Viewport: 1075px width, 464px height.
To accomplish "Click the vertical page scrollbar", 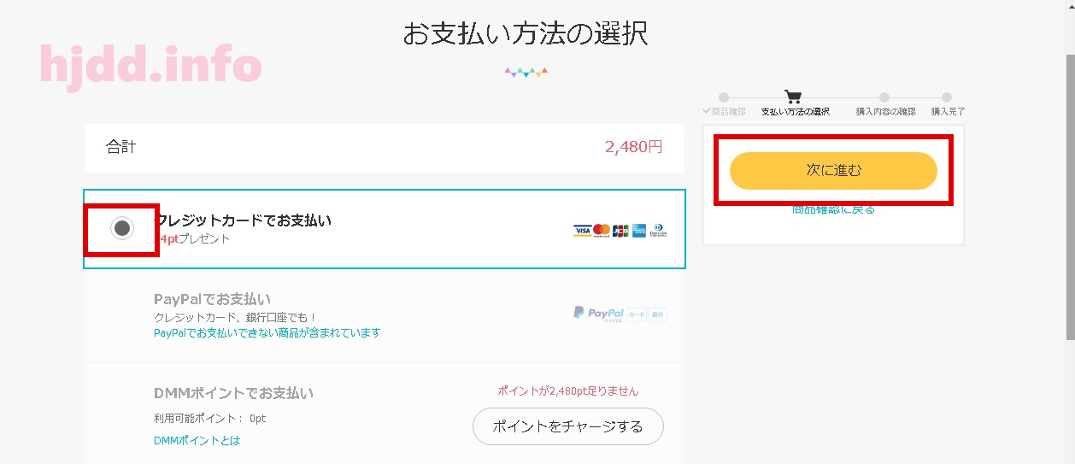I will [x=1070, y=197].
